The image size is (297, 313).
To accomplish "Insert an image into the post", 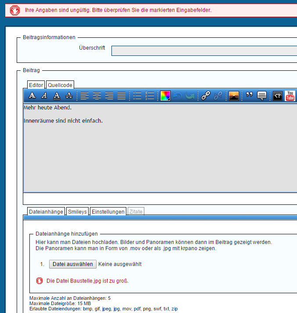I will pyautogui.click(x=234, y=96).
